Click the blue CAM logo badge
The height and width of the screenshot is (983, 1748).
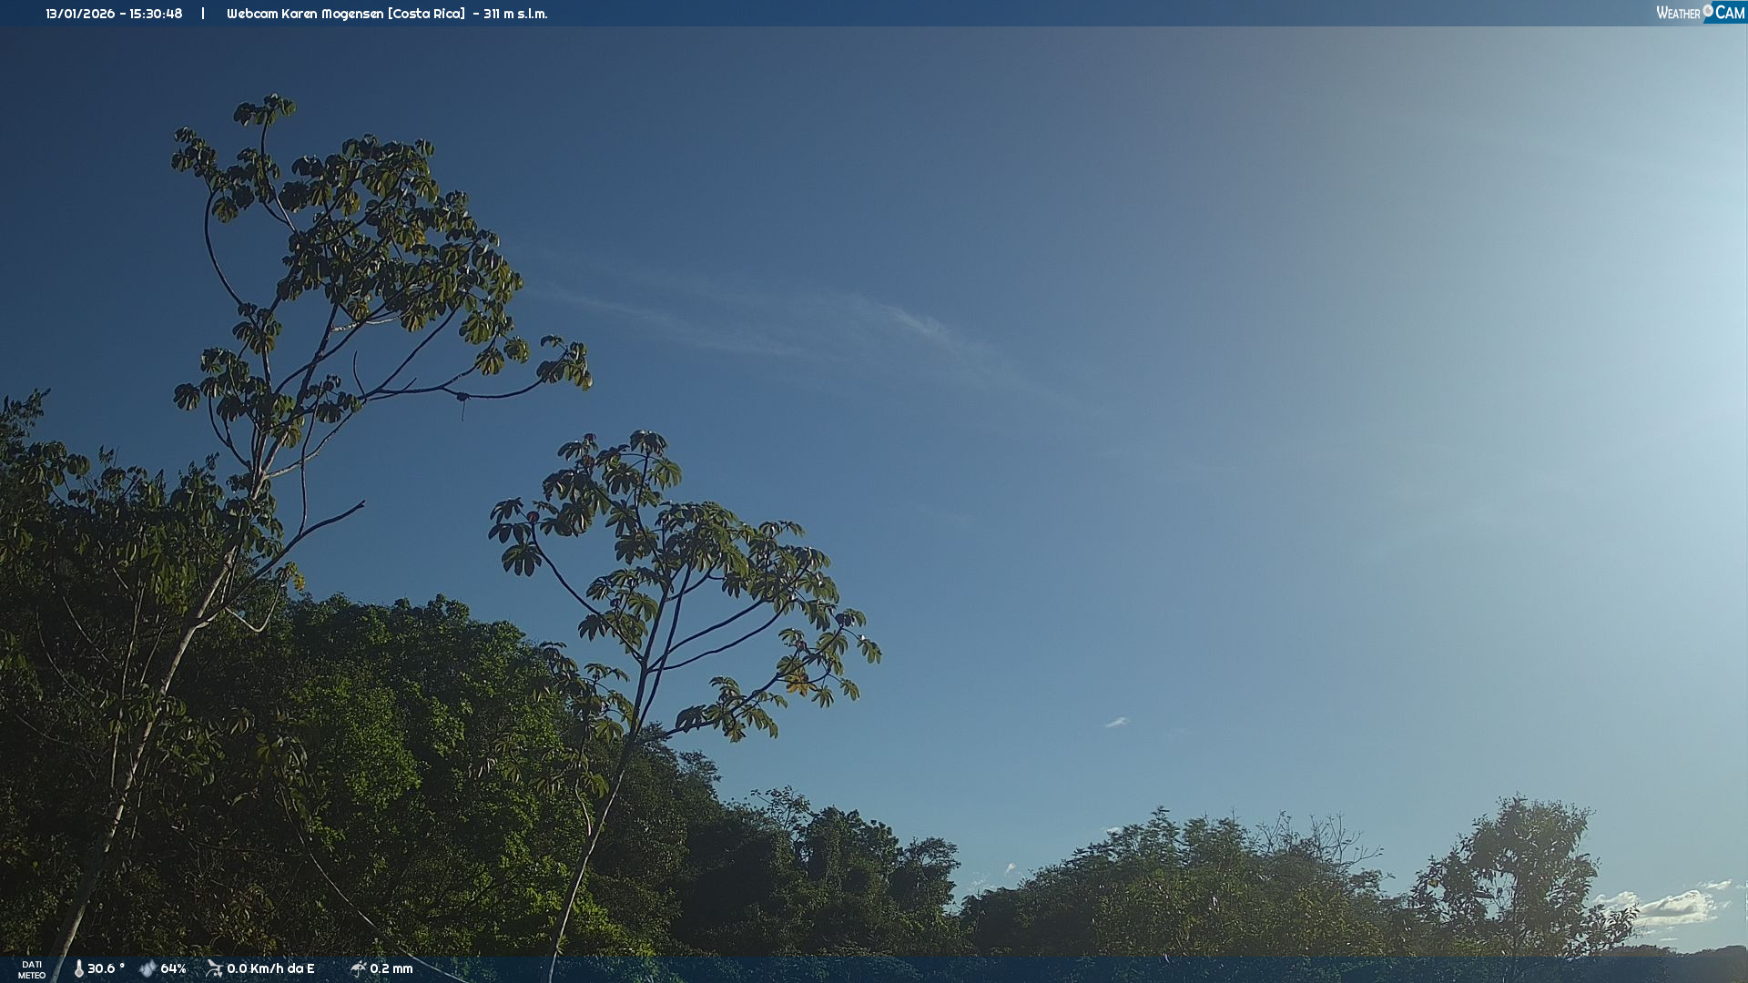(1730, 13)
